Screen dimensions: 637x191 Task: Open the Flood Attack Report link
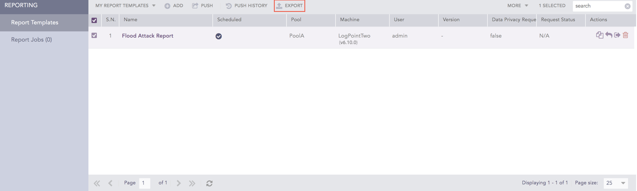[148, 36]
